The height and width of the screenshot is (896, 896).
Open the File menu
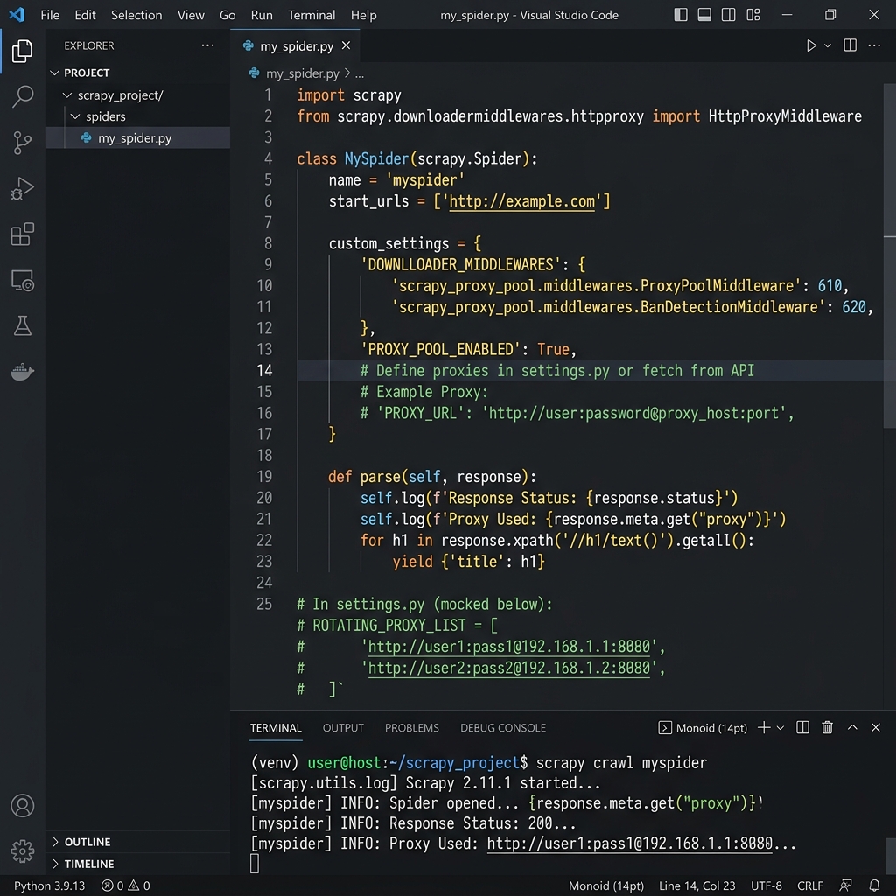[50, 15]
